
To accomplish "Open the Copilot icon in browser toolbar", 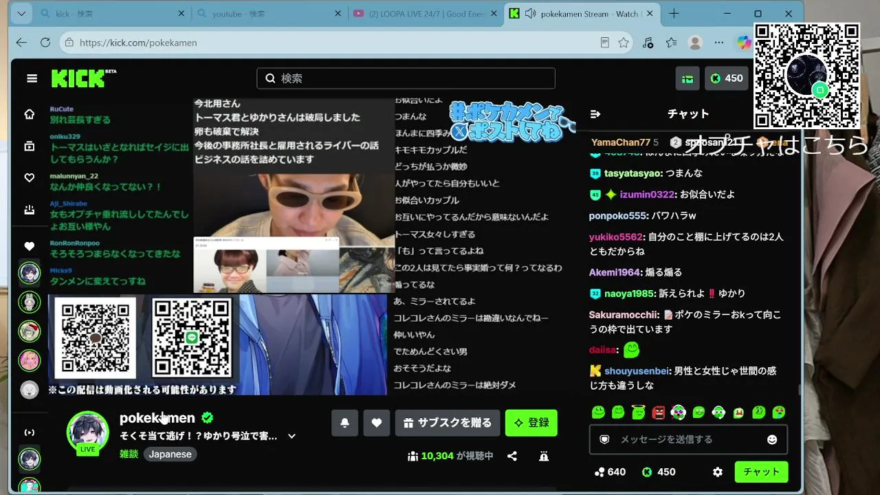I will coord(744,43).
